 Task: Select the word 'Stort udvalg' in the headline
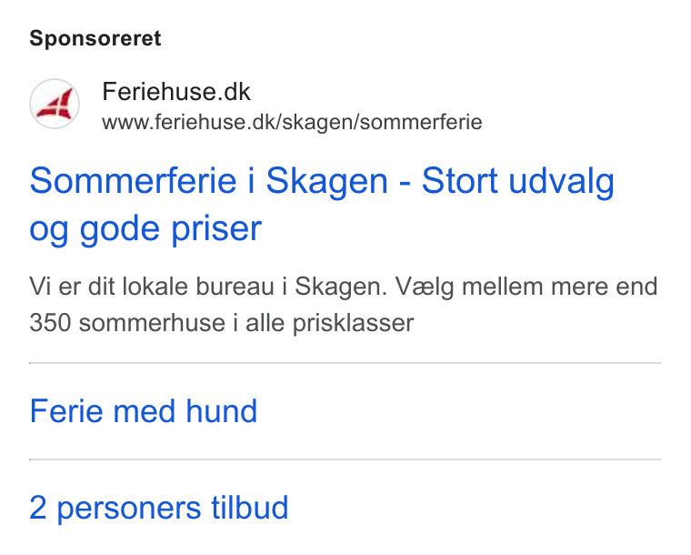click(518, 181)
